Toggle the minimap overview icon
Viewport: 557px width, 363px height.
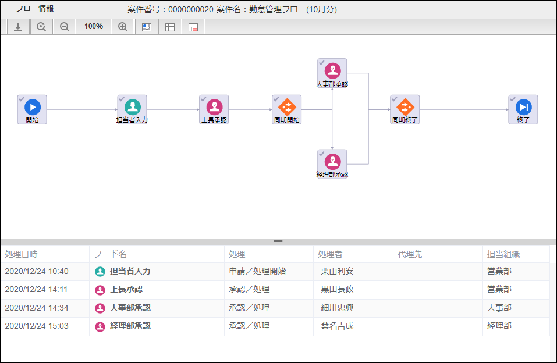[193, 27]
